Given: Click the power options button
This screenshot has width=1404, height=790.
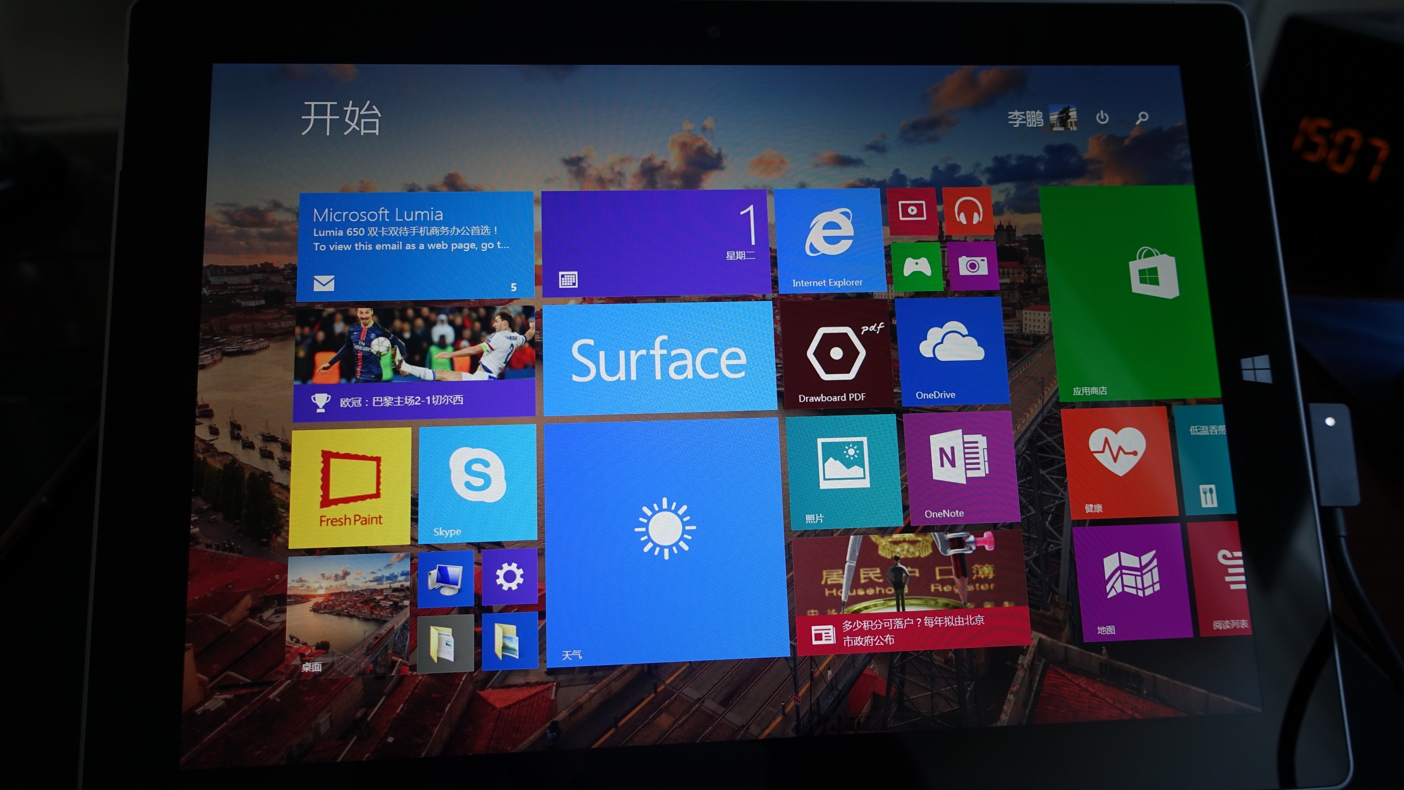Looking at the screenshot, I should [1102, 117].
